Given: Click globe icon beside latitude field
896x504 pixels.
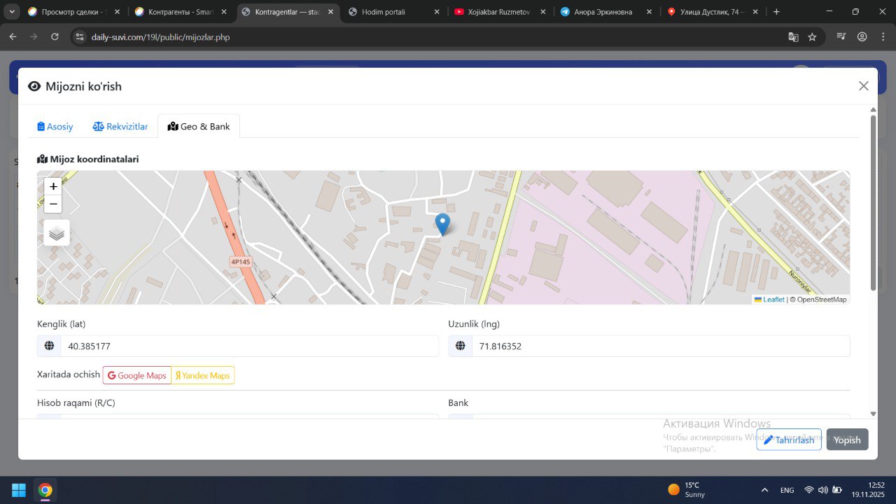Looking at the screenshot, I should 49,346.
